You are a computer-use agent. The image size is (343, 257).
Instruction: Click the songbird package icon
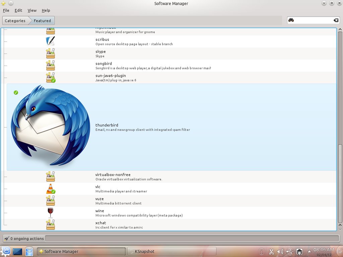50,65
